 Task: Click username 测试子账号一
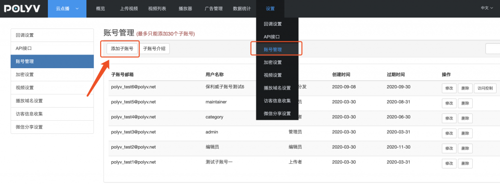coord(219,162)
